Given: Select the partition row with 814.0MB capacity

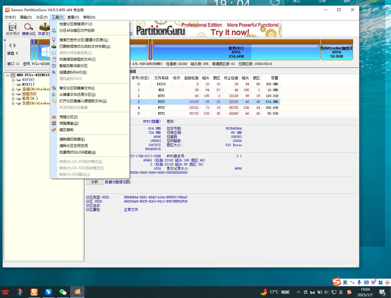Looking at the screenshot, I should point(205,102).
